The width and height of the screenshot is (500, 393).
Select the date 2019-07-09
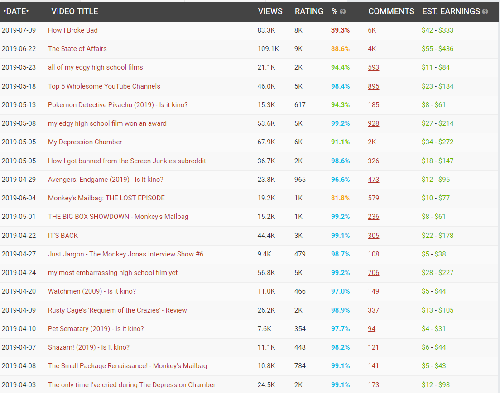coord(19,30)
